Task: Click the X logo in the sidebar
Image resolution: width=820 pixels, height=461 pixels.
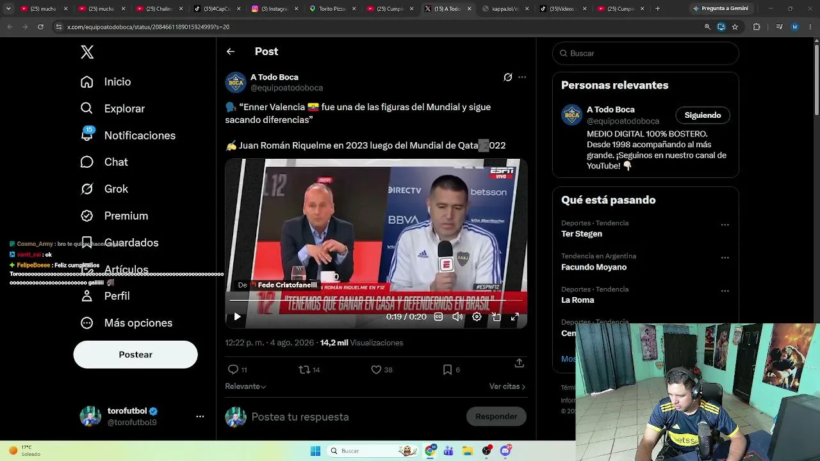Action: pyautogui.click(x=87, y=53)
